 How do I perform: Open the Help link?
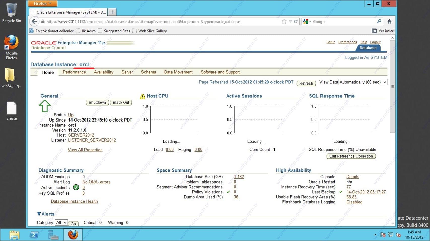[x=364, y=42]
